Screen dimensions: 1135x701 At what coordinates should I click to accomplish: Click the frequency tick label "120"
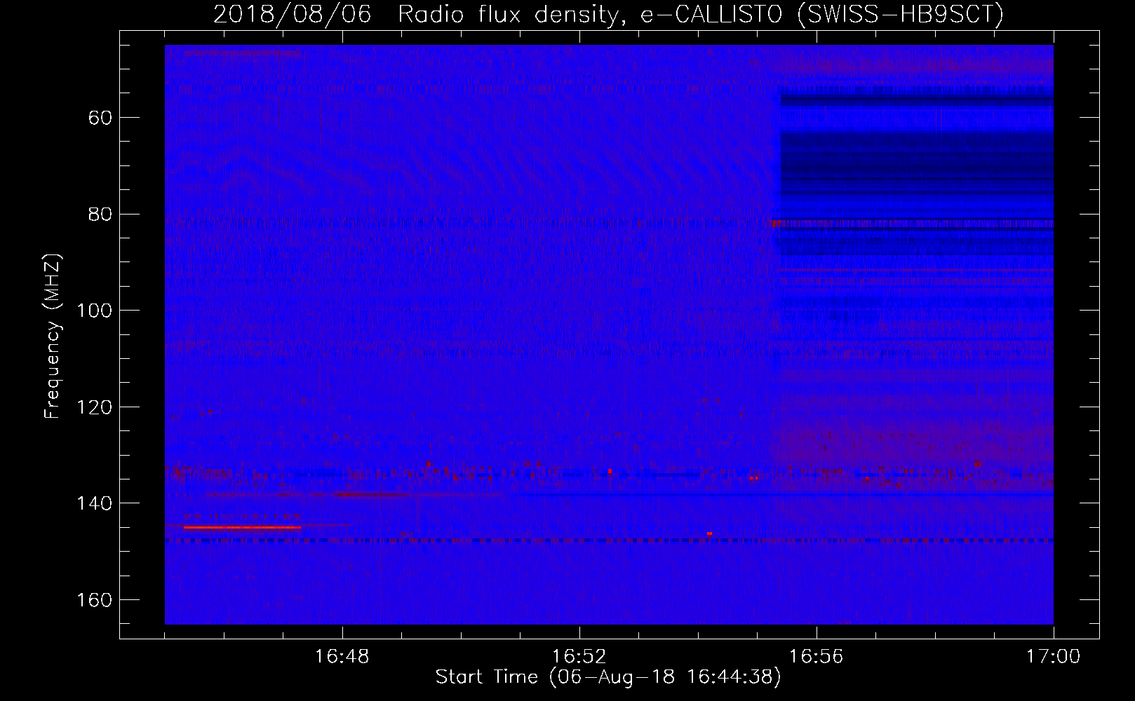click(x=94, y=407)
